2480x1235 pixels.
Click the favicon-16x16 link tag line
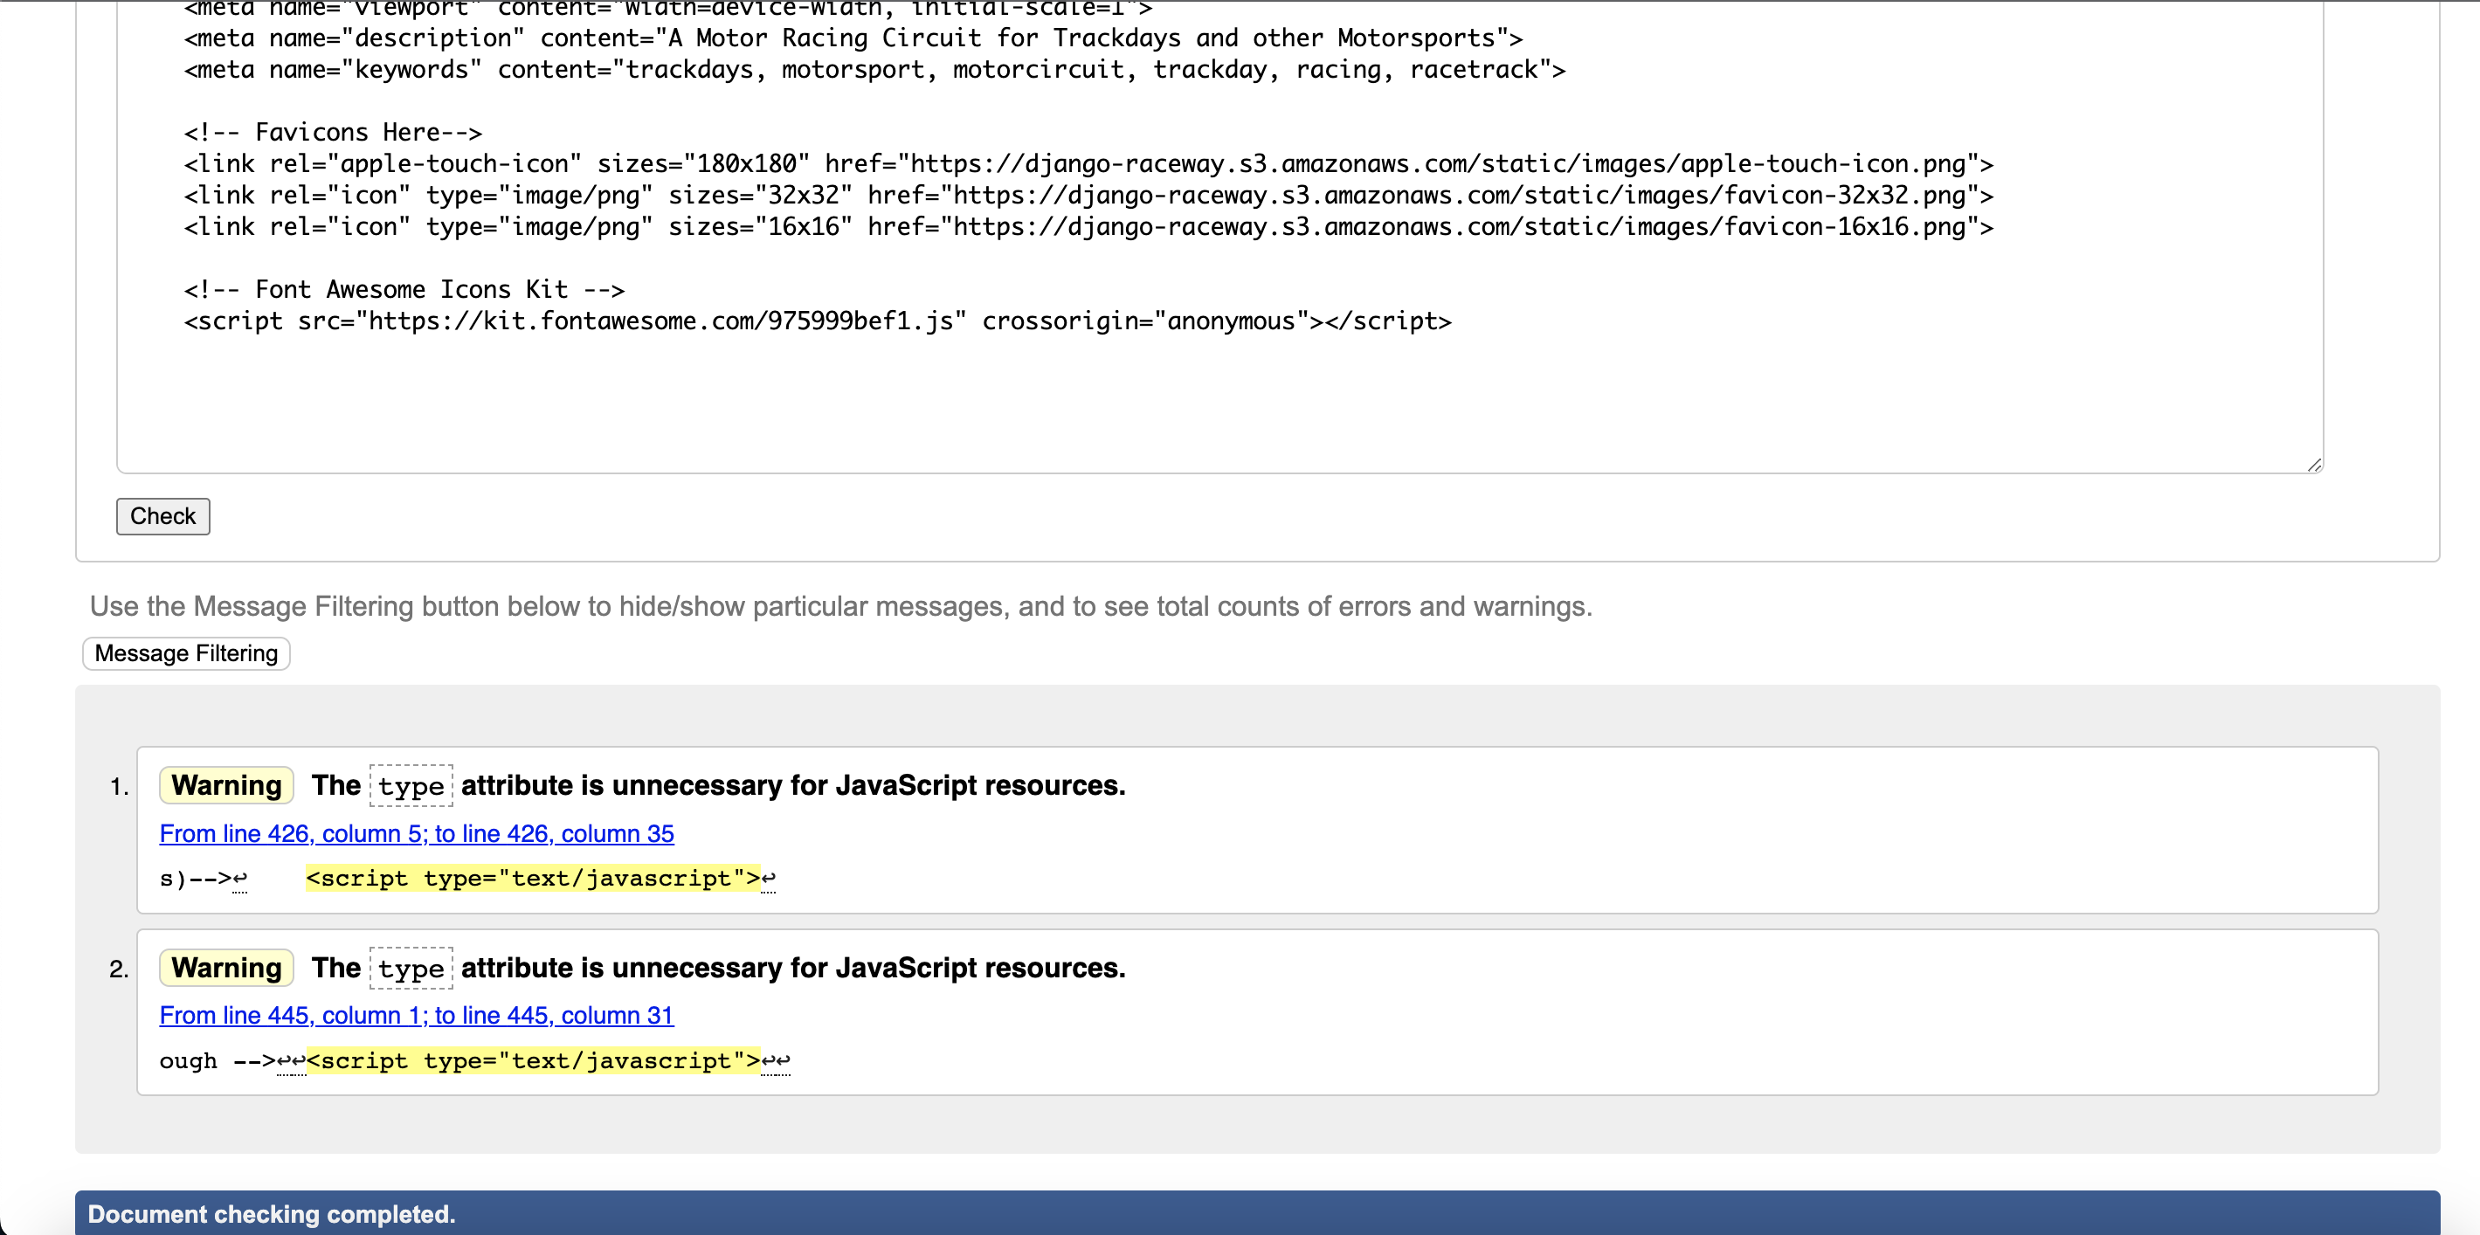pos(1088,227)
